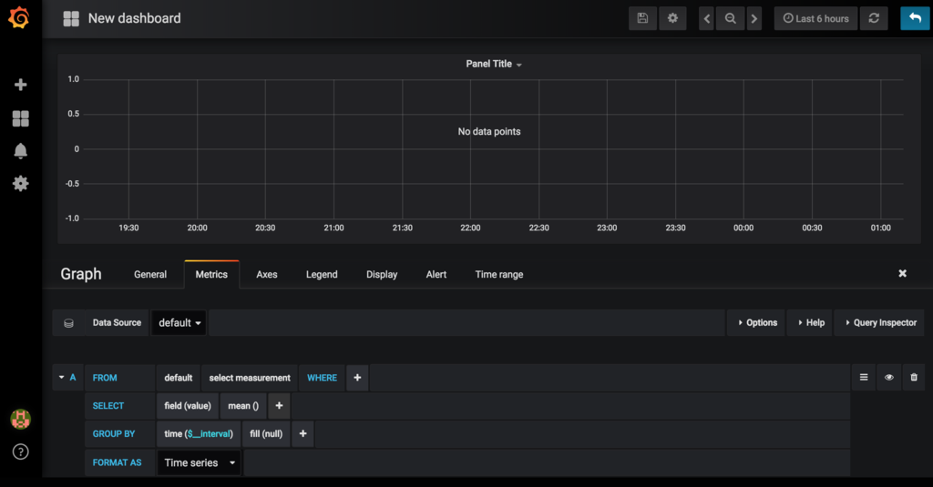Open the Help question mark icon

21,451
